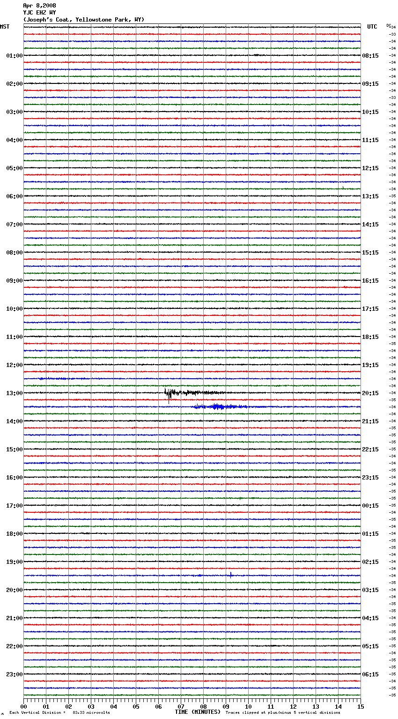
Task: Click the '12:15' UTC time label
Action: (x=370, y=168)
